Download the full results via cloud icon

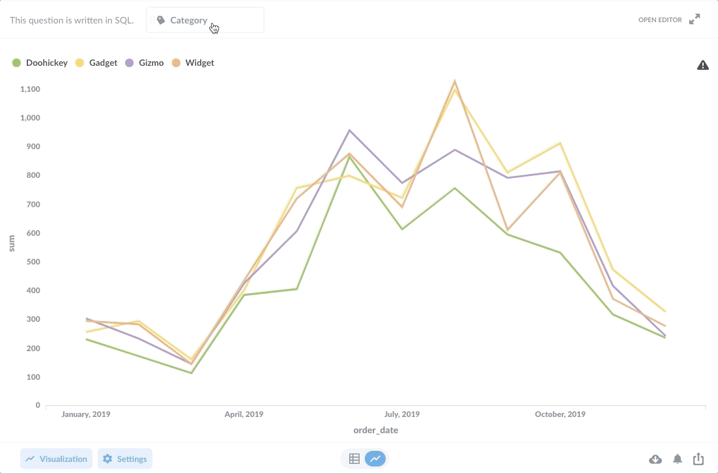[655, 459]
